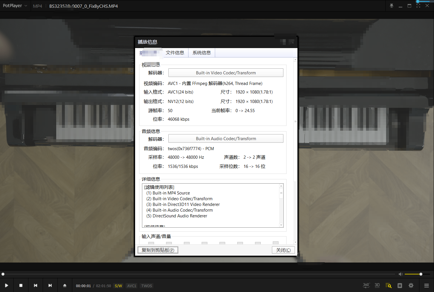Image resolution: width=434 pixels, height=292 pixels.
Task: Show the playlist panel
Action: pyautogui.click(x=400, y=285)
